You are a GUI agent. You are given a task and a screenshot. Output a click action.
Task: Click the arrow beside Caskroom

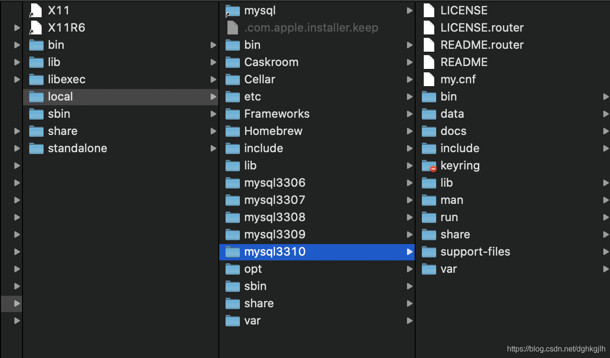tap(409, 62)
